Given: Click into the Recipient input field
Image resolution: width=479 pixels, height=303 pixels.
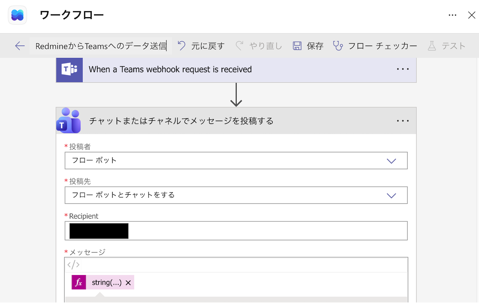Looking at the screenshot, I should 236,231.
